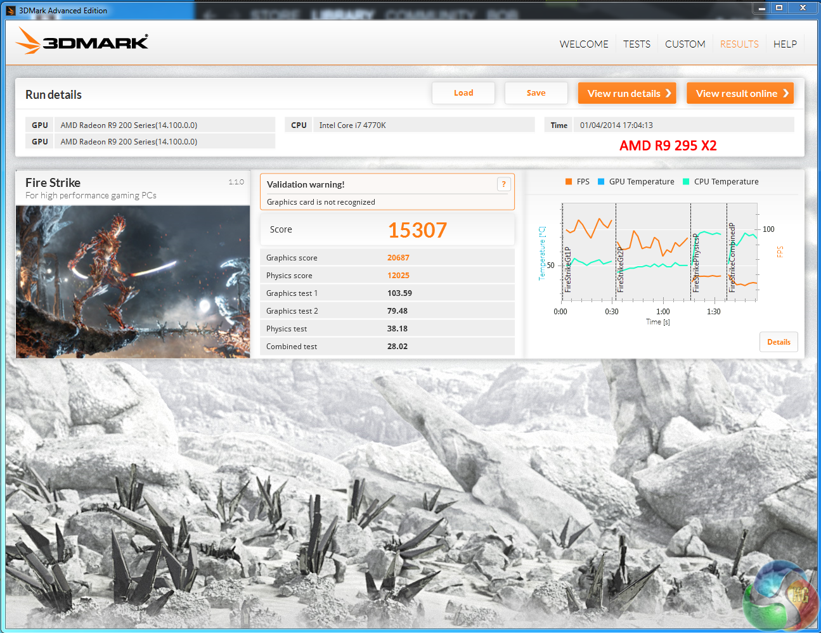Screen dimensions: 821x633
Task: Click the green CPU Temperature legend square
Action: coord(686,182)
